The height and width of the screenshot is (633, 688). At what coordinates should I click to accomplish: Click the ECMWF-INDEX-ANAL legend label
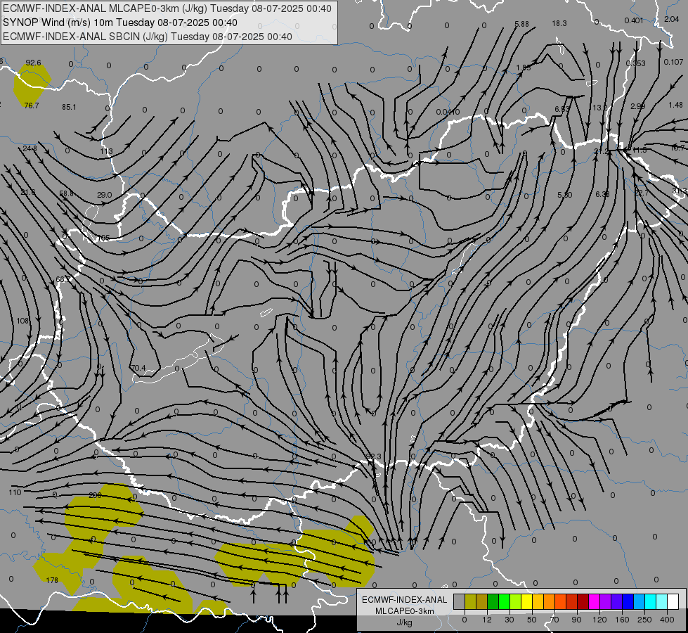click(x=404, y=600)
